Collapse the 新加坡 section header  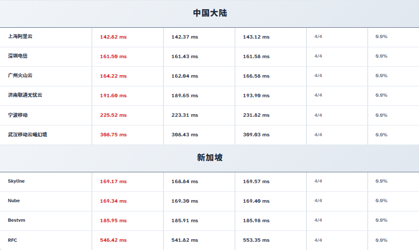click(x=209, y=158)
